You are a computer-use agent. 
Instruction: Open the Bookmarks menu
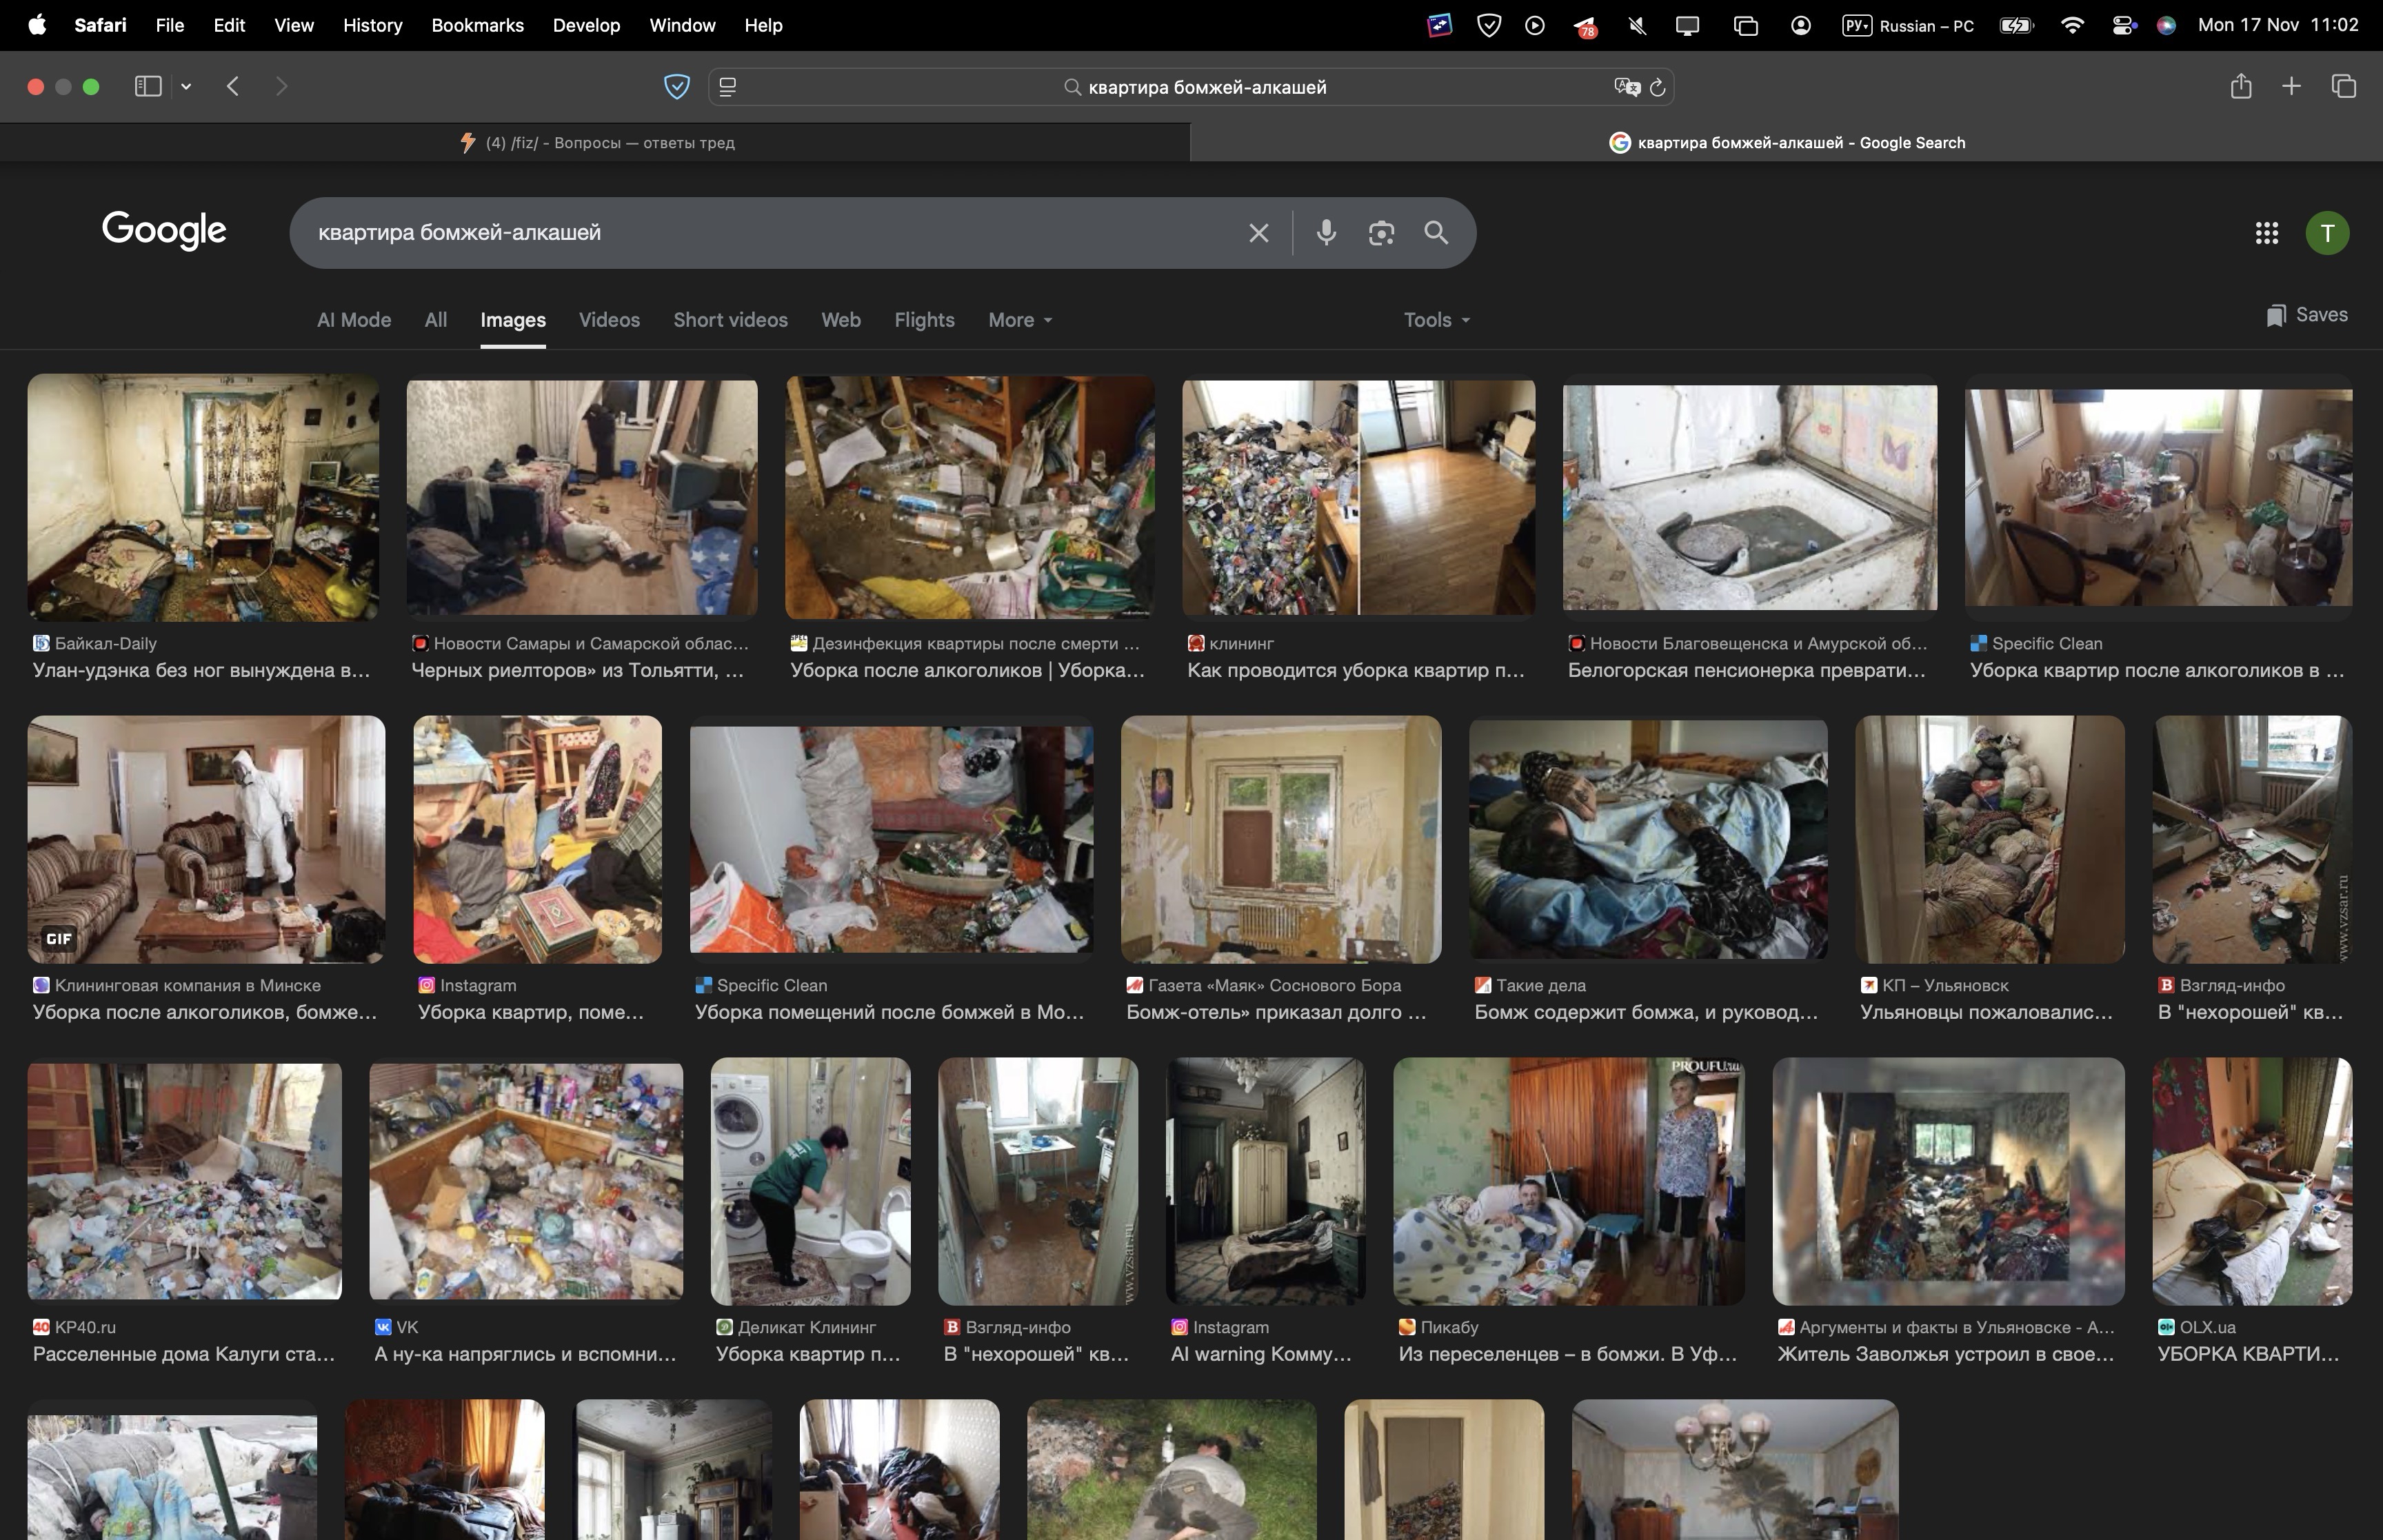click(477, 25)
